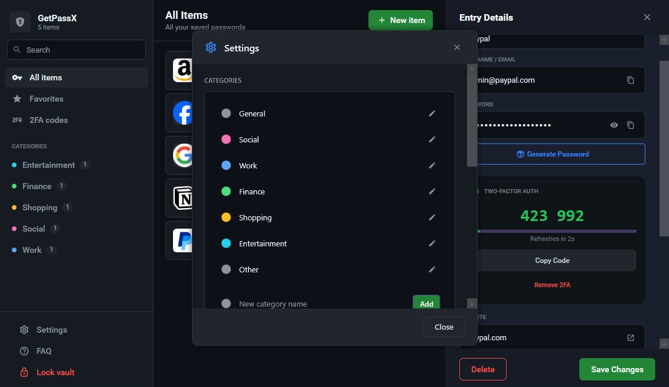Reveal the password with the eye icon

(613, 125)
